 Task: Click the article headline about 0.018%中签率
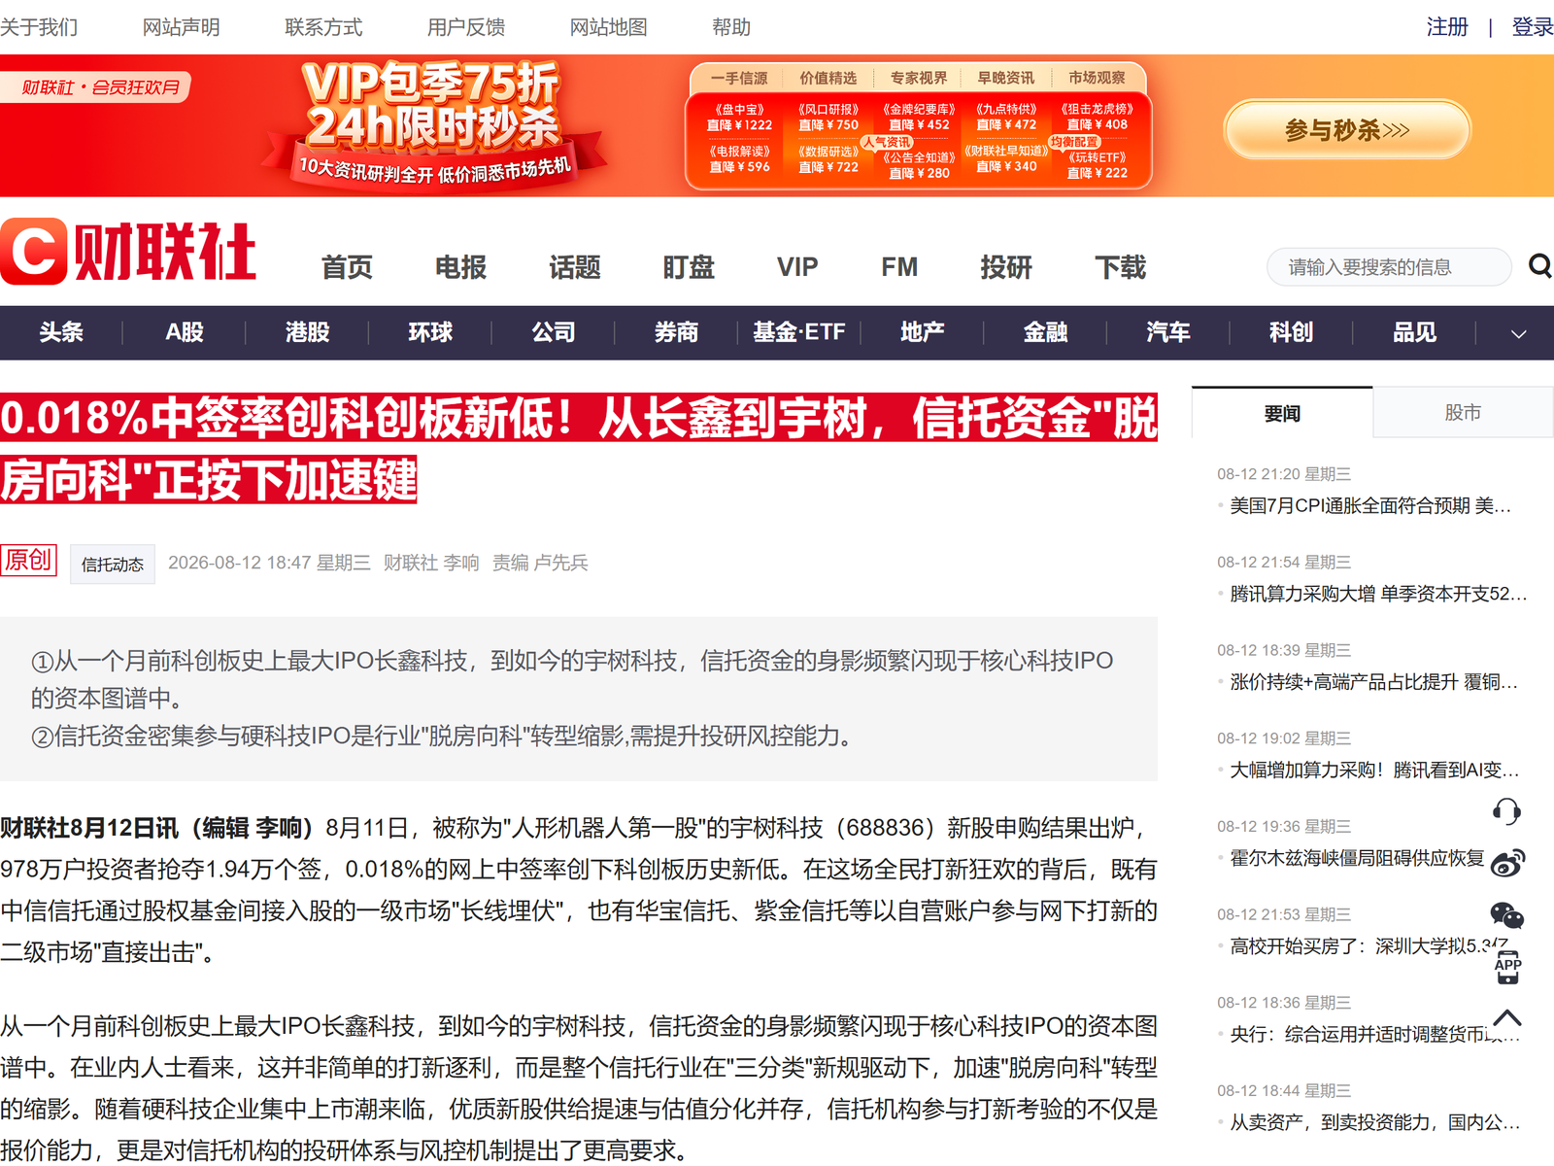579,449
